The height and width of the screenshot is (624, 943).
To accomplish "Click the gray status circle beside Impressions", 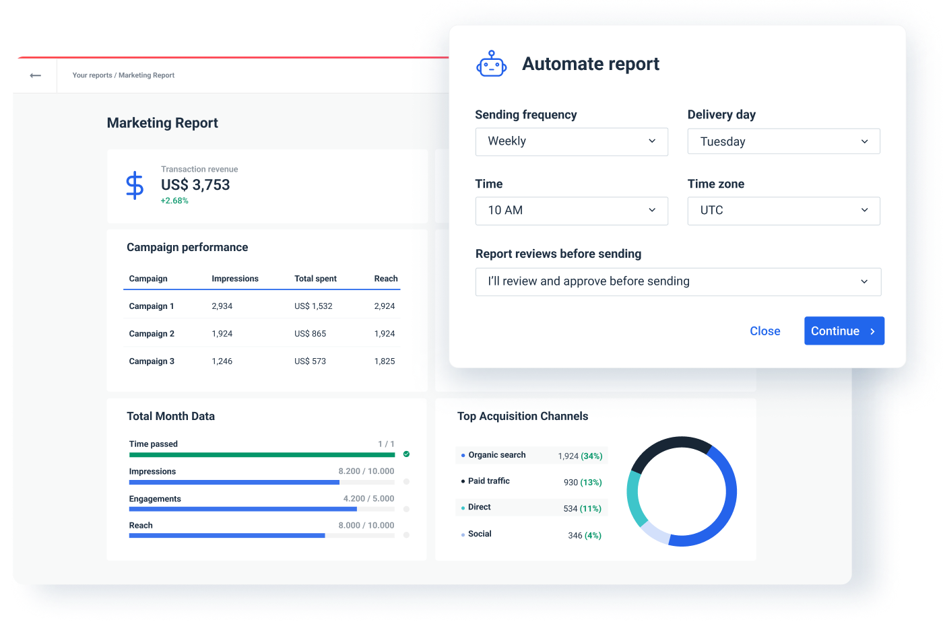I will tap(405, 481).
